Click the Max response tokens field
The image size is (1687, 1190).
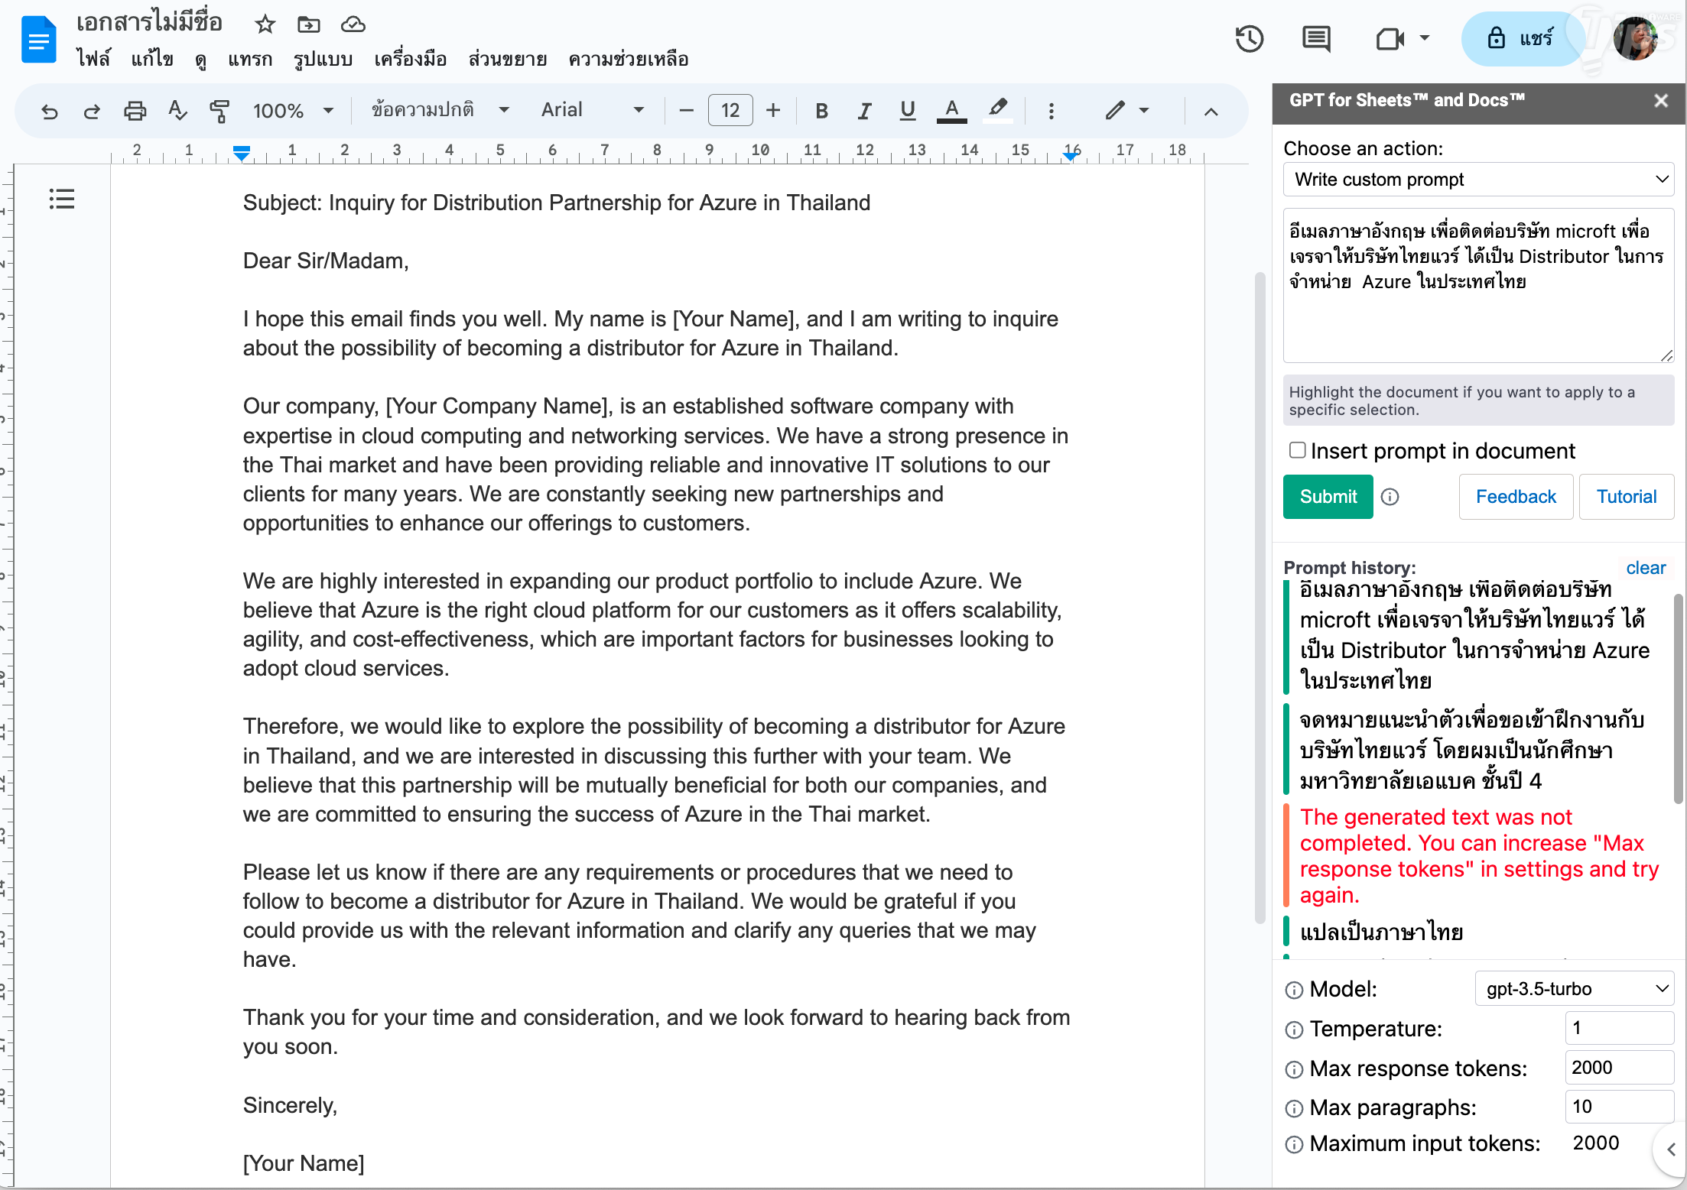tap(1618, 1068)
